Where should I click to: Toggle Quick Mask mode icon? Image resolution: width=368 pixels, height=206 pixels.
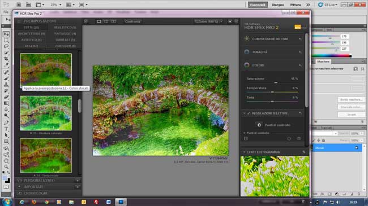coord(6,187)
